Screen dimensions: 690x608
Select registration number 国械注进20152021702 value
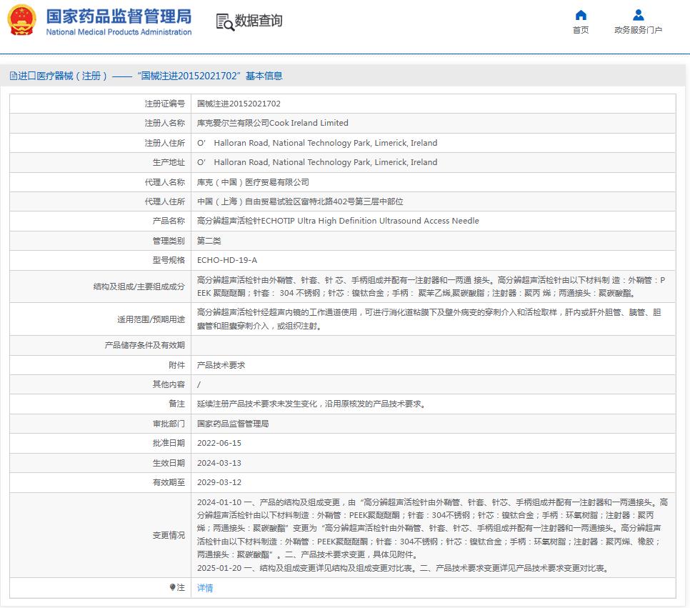pyautogui.click(x=239, y=104)
